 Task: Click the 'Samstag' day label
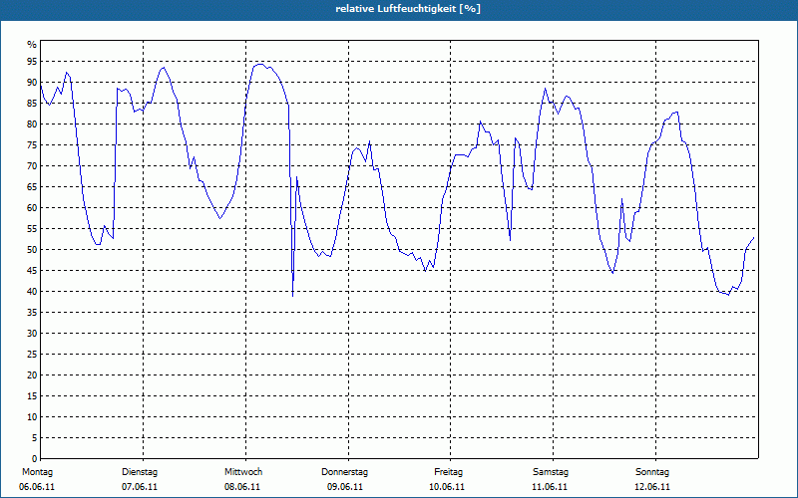point(551,472)
